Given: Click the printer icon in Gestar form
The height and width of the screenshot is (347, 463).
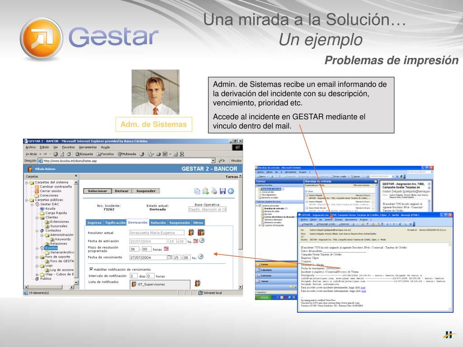Looking at the screenshot, I should pyautogui.click(x=214, y=191).
